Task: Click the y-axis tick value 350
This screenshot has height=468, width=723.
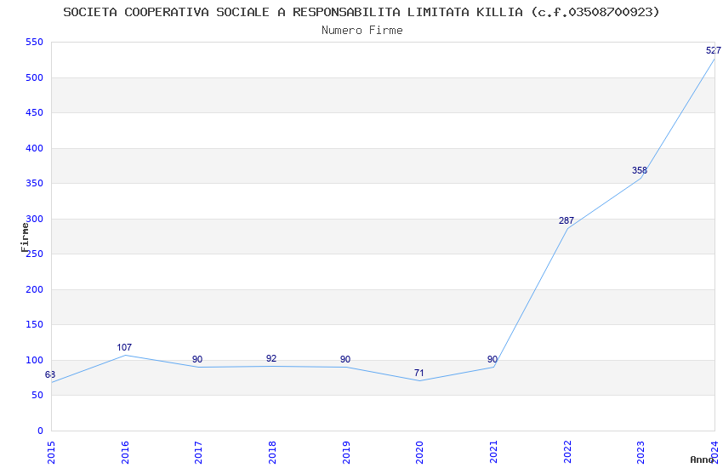Action: pyautogui.click(x=35, y=184)
